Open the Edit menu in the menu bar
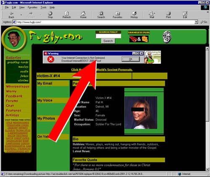 (14, 8)
